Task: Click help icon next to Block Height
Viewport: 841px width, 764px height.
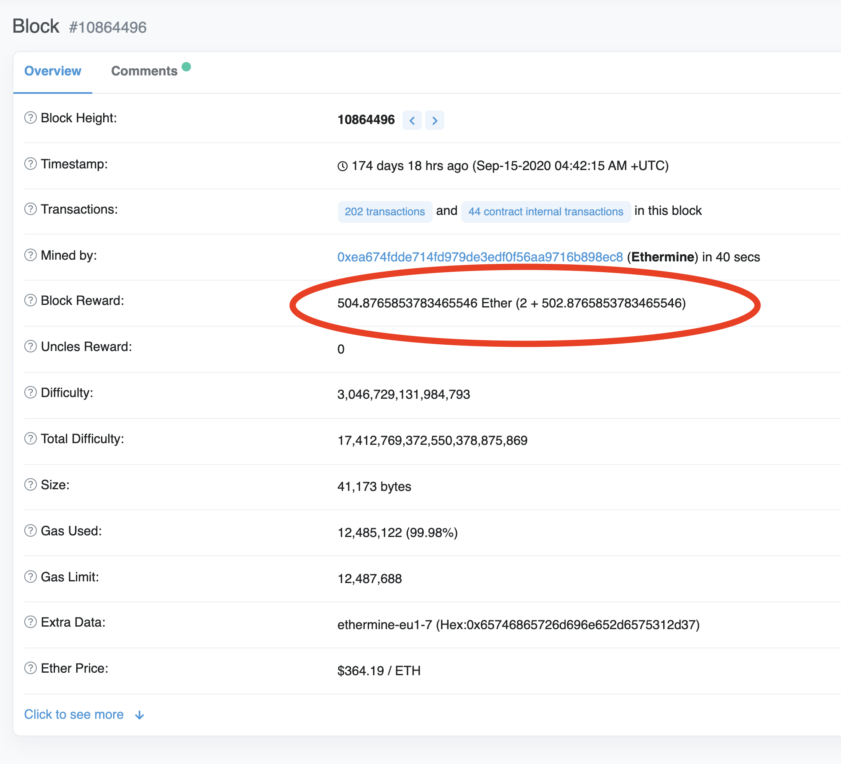Action: [30, 118]
